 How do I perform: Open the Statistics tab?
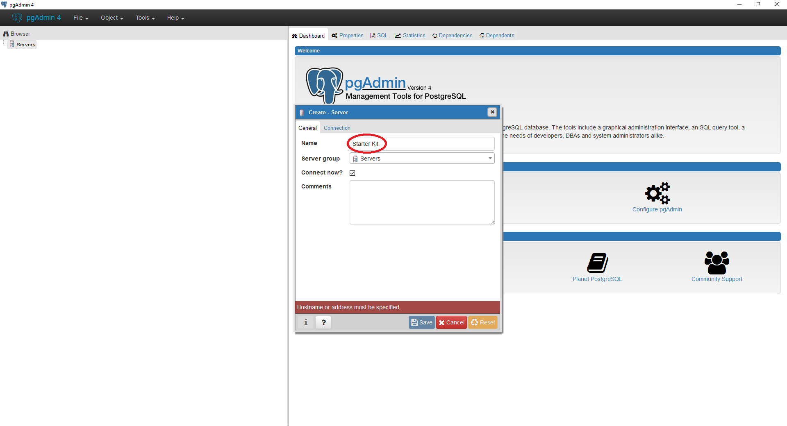pos(410,36)
